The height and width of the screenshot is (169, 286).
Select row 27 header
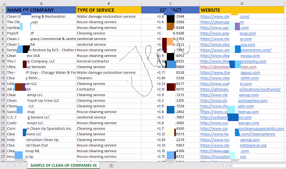[3, 157]
